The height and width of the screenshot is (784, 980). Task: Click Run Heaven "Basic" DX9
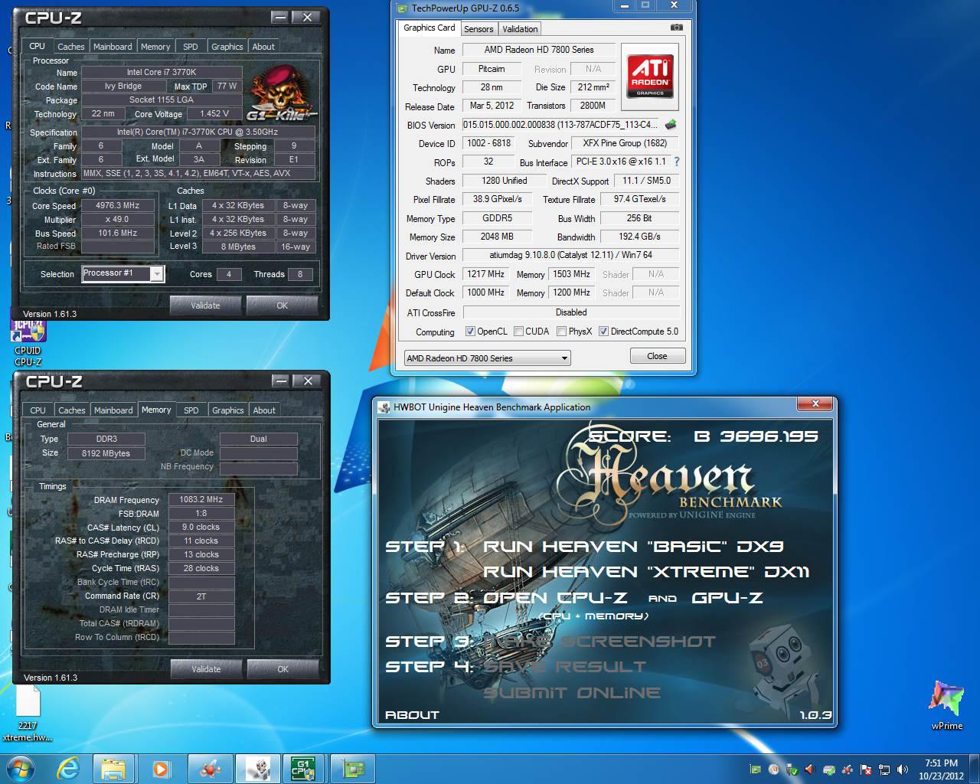coord(633,547)
